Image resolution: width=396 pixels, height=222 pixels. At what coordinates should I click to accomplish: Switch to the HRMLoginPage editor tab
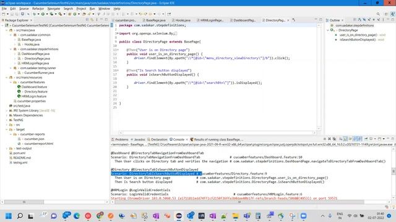(x=210, y=20)
